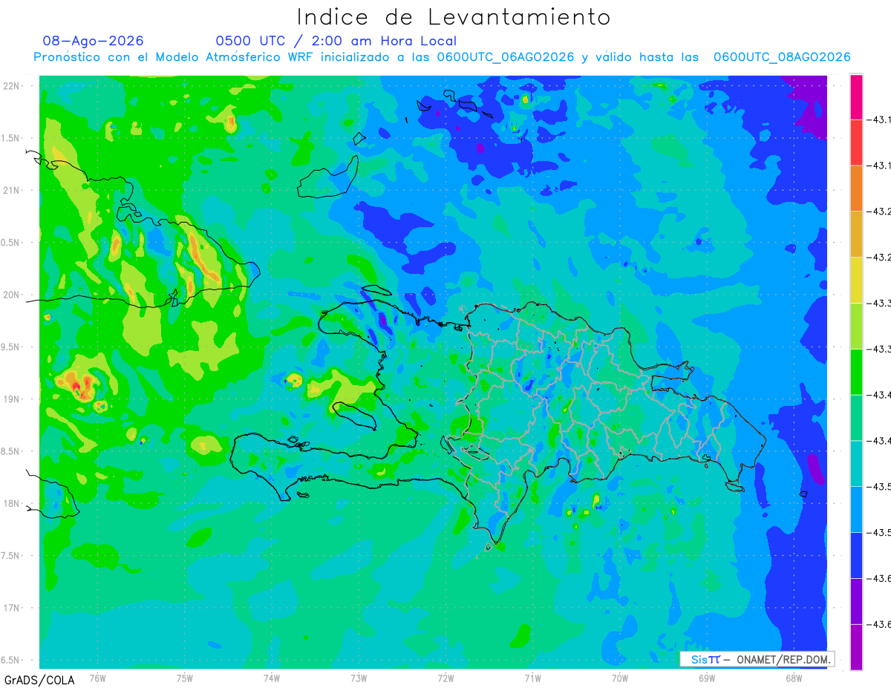Click the "20N" latitude label
This screenshot has width=891, height=688.
(x=13, y=295)
